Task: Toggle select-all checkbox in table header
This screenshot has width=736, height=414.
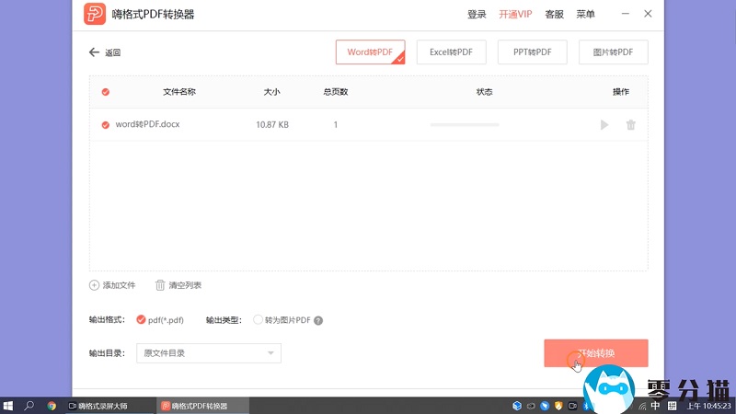Action: point(106,92)
